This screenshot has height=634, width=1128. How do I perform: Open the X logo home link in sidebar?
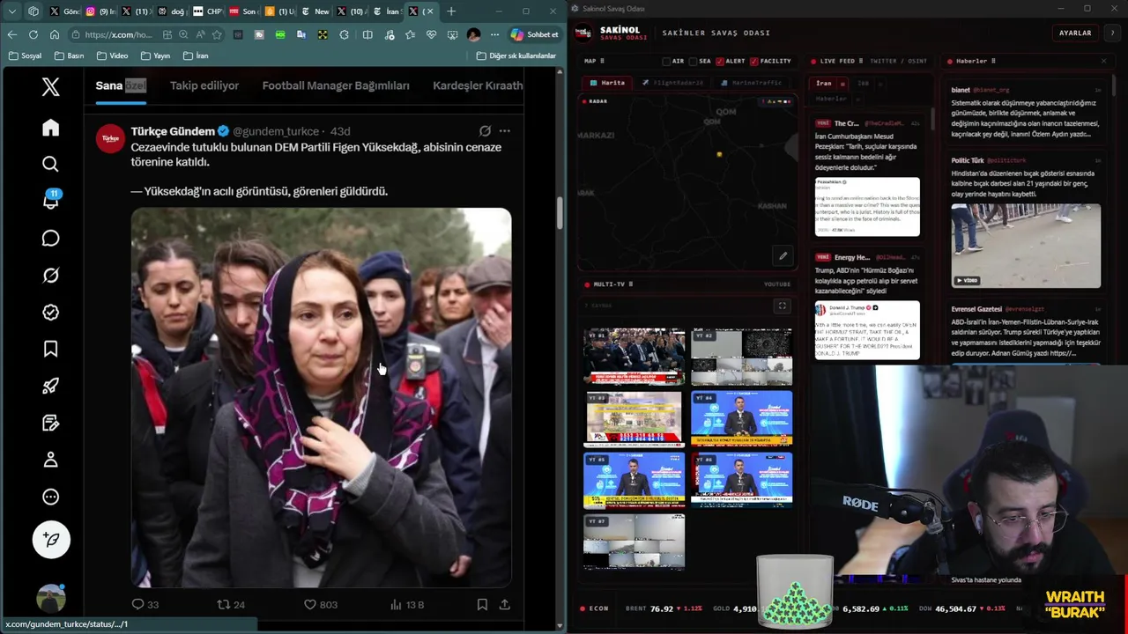(x=50, y=86)
